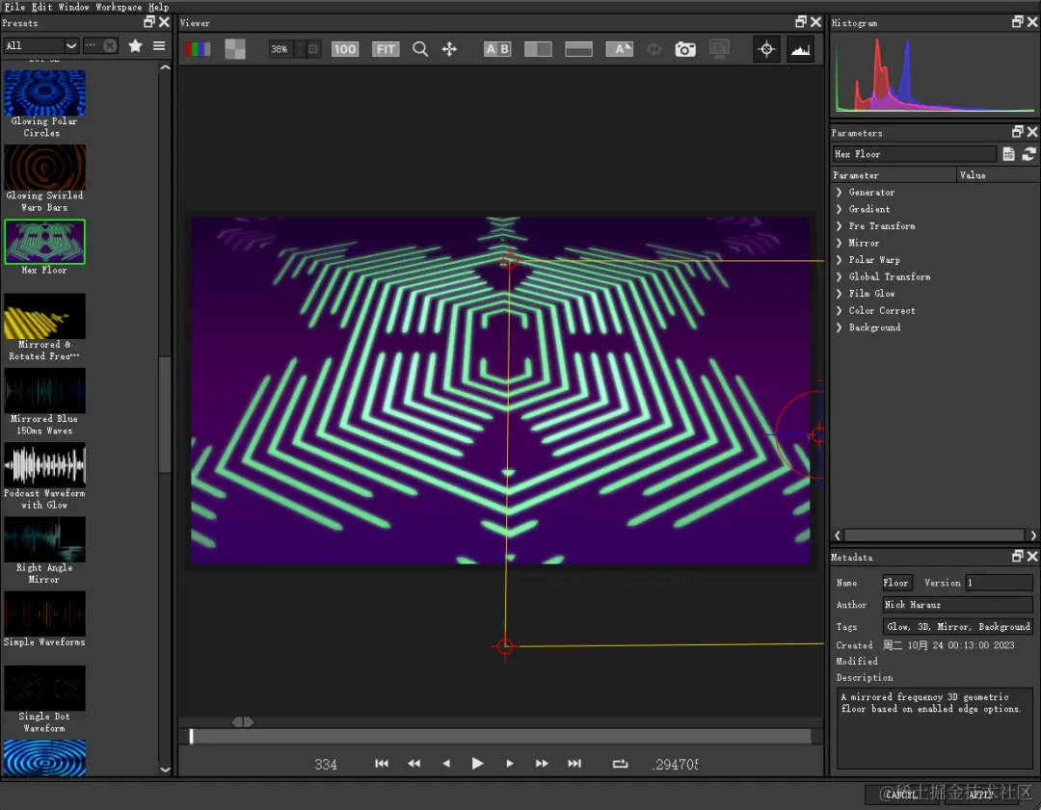This screenshot has height=810, width=1041.
Task: Click the viewer timeline scrub bar
Action: (501, 737)
